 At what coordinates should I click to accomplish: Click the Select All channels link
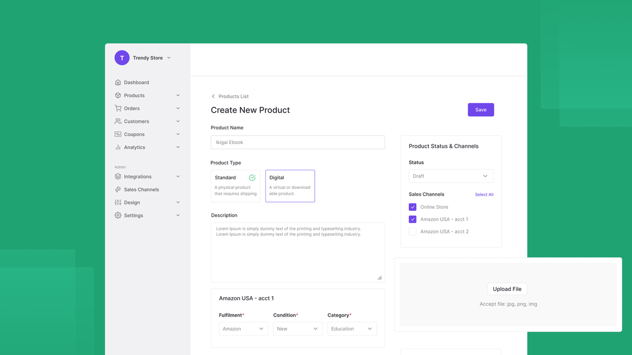tap(484, 194)
